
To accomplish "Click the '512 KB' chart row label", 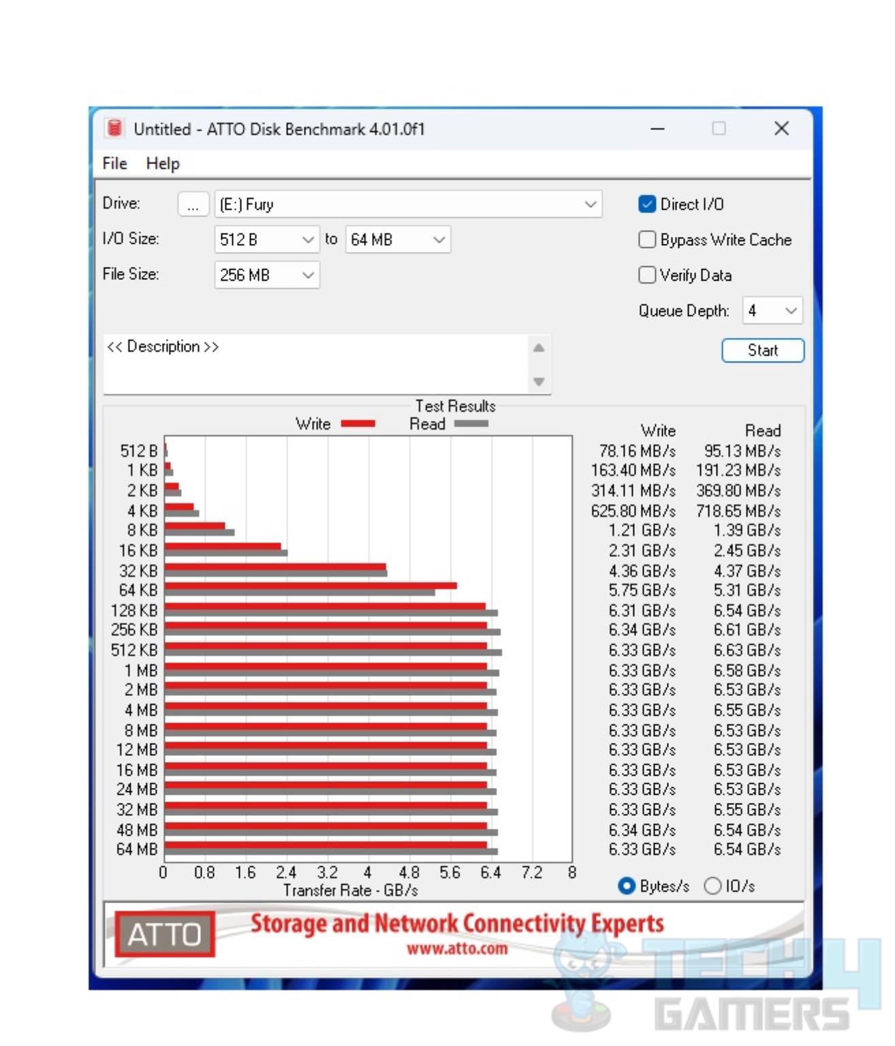I will coord(134,650).
